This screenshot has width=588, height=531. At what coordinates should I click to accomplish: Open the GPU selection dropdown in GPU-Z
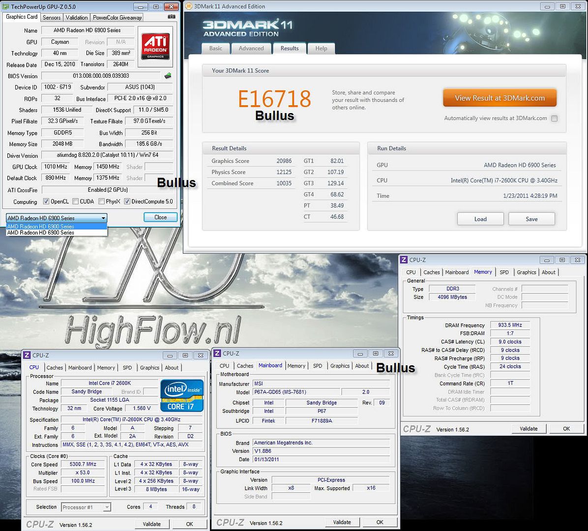click(57, 218)
